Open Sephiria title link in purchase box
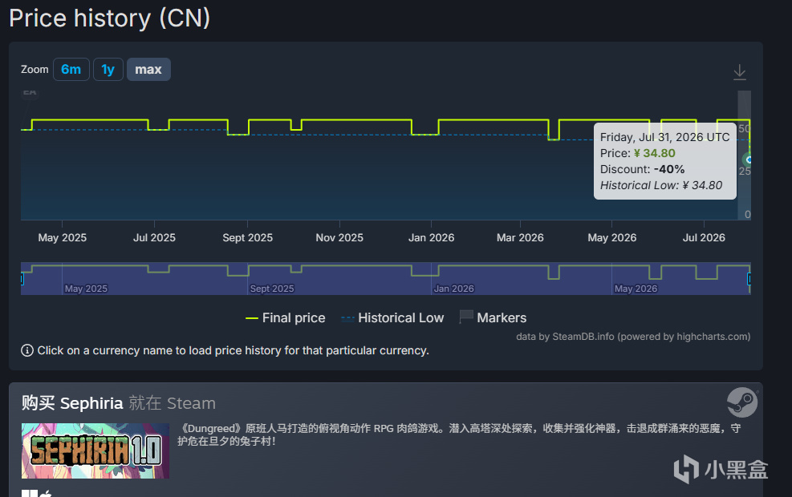Screen dimensions: 792x497 point(91,403)
